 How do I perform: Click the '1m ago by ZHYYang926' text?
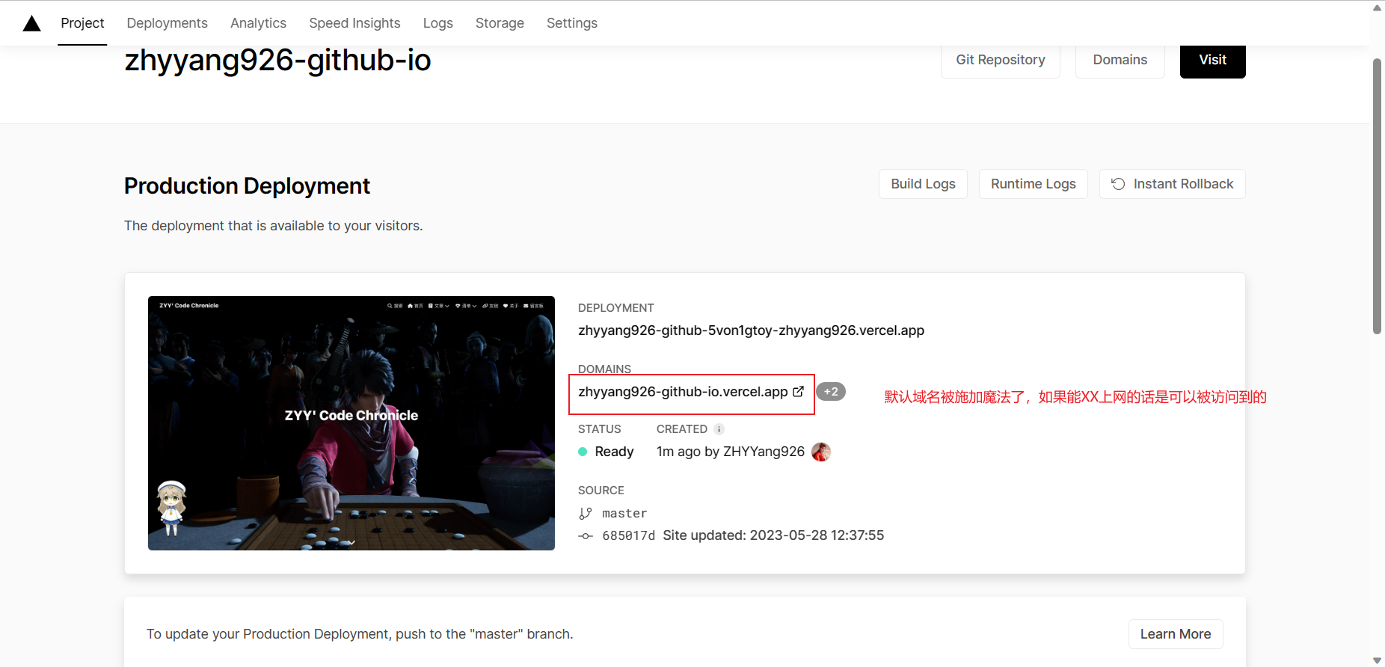click(731, 452)
